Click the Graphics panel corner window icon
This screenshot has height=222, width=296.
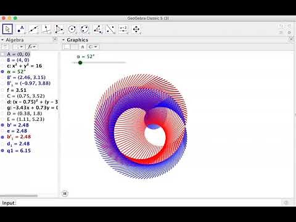point(291,39)
